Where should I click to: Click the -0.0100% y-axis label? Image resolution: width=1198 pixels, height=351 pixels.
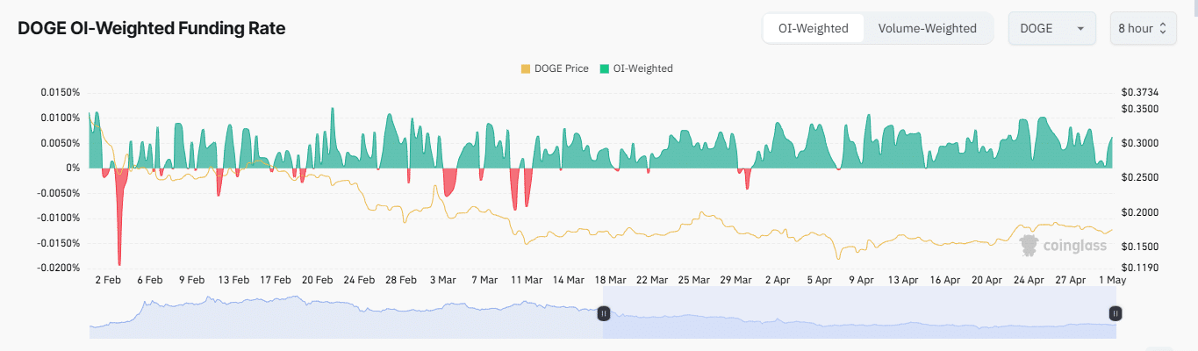59,218
